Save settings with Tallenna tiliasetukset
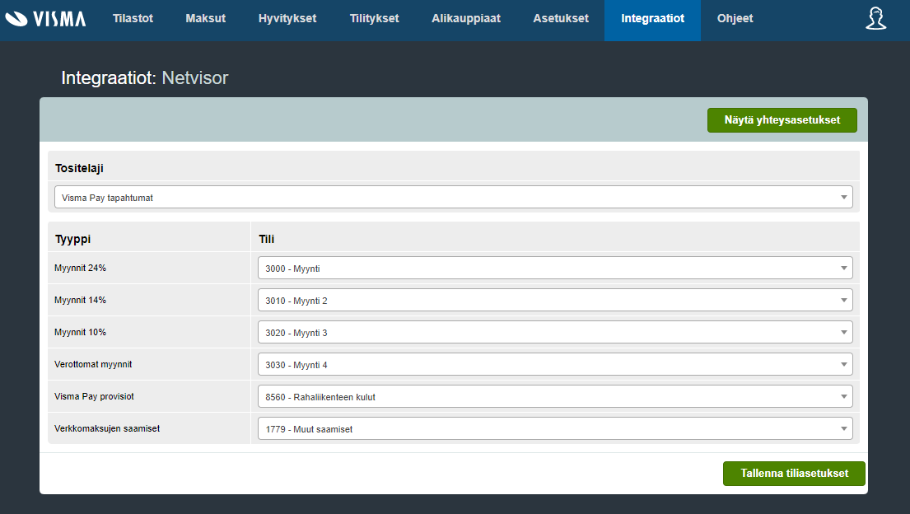This screenshot has height=514, width=910. (x=793, y=474)
